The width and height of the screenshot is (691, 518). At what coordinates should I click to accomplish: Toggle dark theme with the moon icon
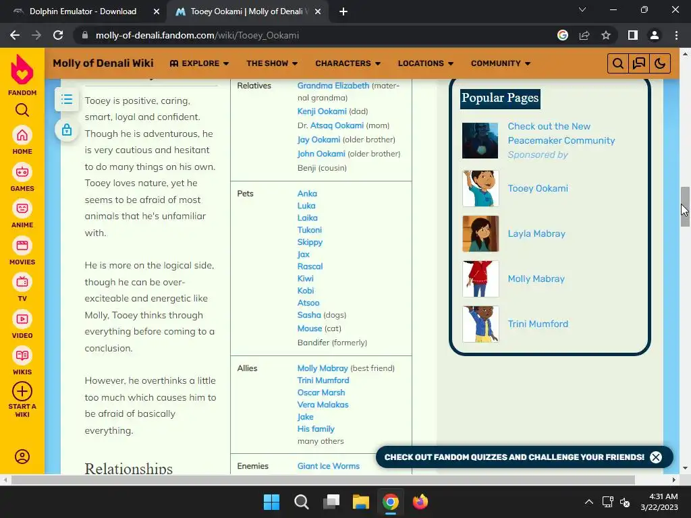[x=660, y=63]
